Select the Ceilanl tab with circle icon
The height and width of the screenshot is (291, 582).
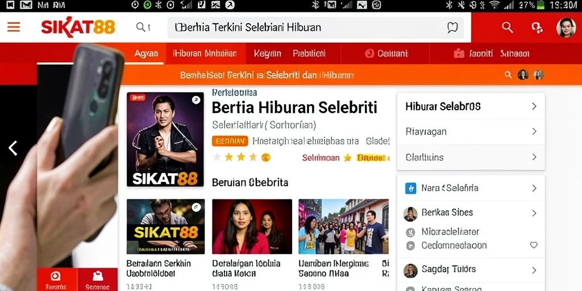(386, 53)
